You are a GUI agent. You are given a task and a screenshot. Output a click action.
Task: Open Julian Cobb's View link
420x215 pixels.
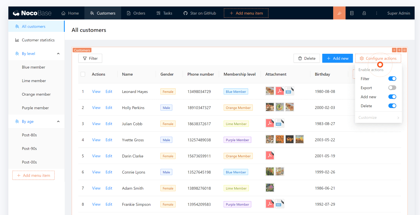(x=96, y=123)
